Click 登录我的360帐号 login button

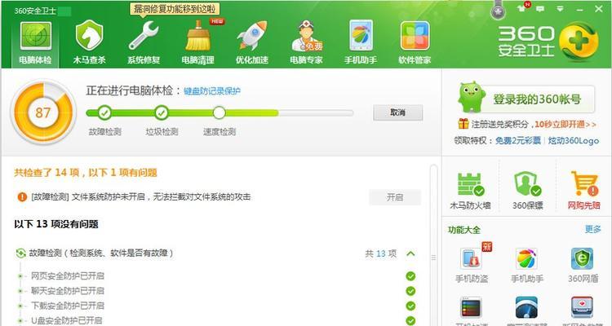(537, 99)
